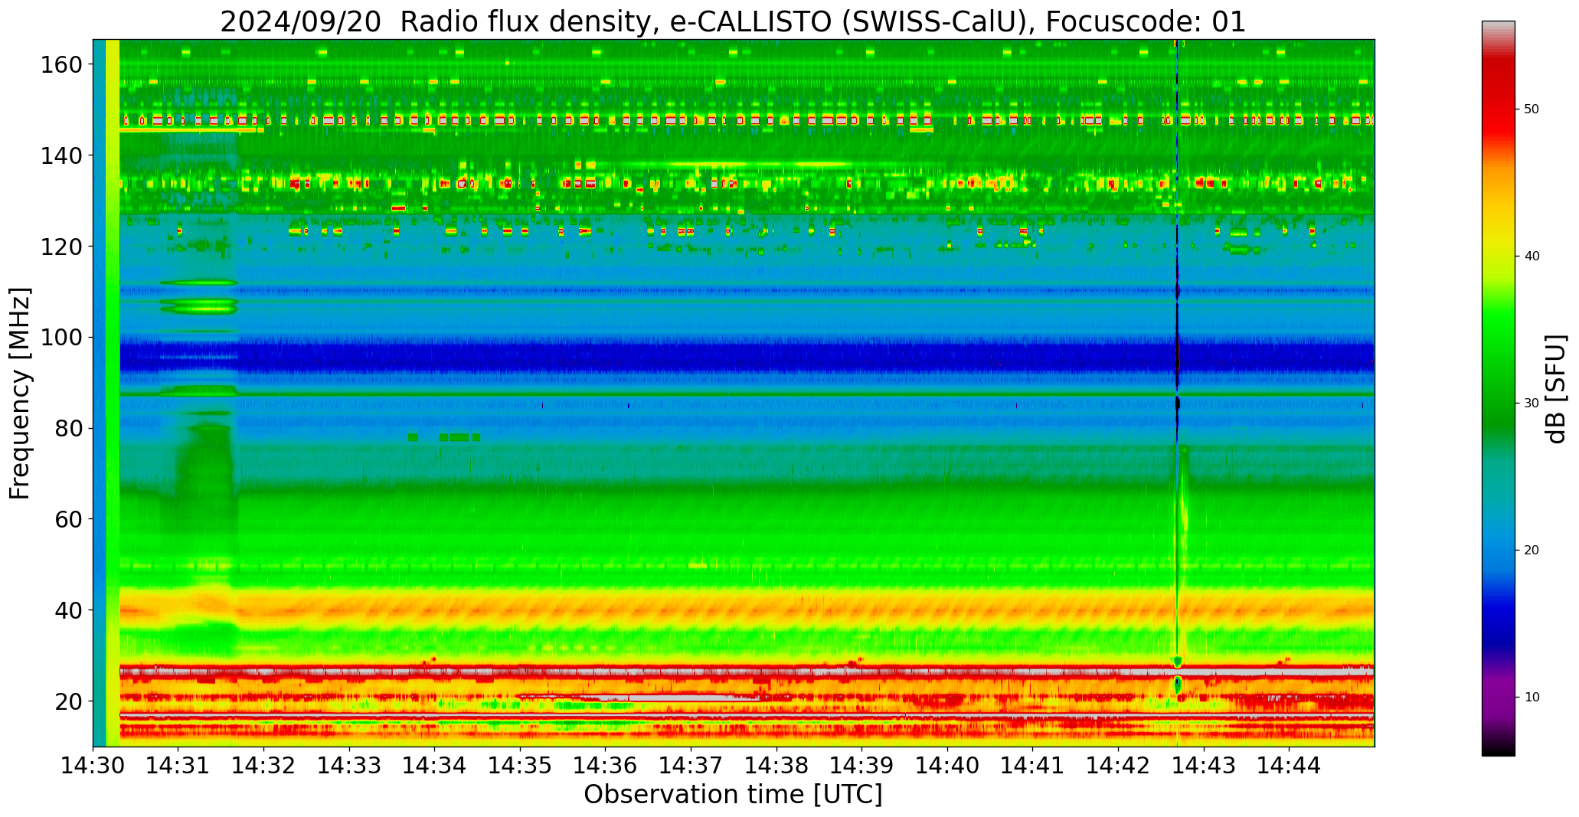Click the 80 MHz frequency tick label
Viewport: 1579px width, 817px height.
pyautogui.click(x=68, y=429)
